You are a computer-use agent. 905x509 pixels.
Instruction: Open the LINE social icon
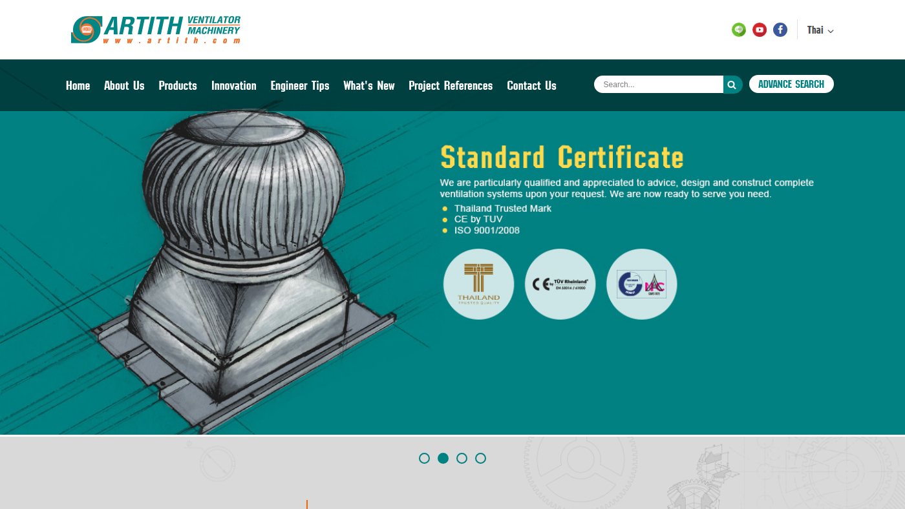coord(739,30)
